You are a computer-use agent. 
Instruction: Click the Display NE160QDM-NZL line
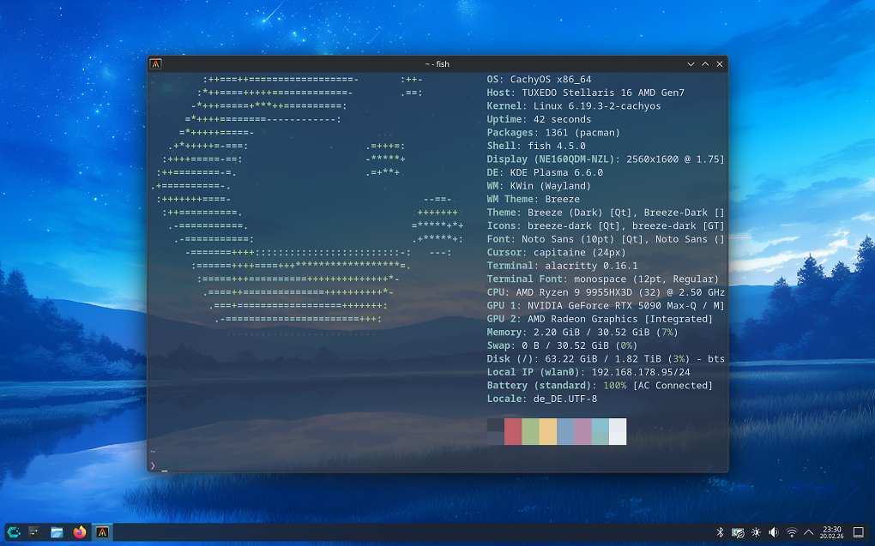606,159
